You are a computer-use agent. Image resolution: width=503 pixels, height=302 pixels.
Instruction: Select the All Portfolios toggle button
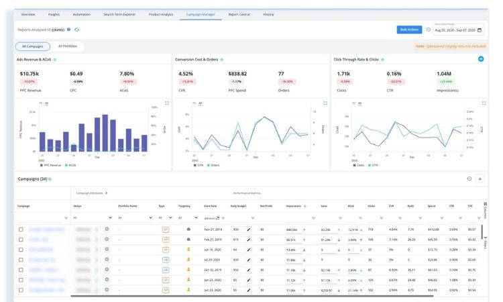point(67,46)
